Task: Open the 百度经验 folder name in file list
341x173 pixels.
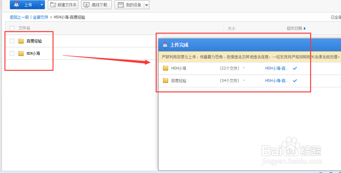Action: [x=34, y=41]
